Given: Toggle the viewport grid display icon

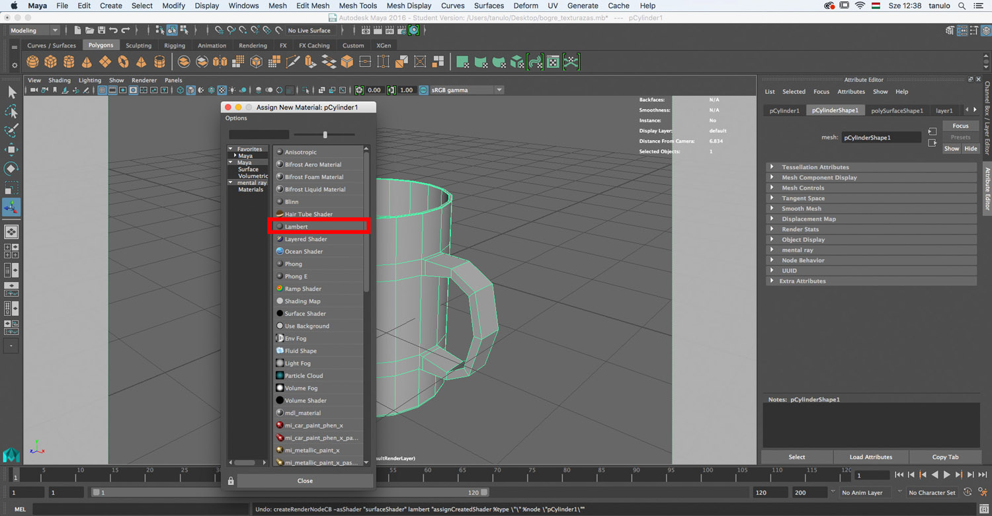Looking at the screenshot, I should 102,91.
